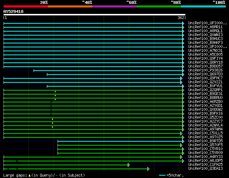The width and height of the screenshot is (229, 178).
Task: Select the cyan alignment bar for Q697D3
Action: pos(114,75)
